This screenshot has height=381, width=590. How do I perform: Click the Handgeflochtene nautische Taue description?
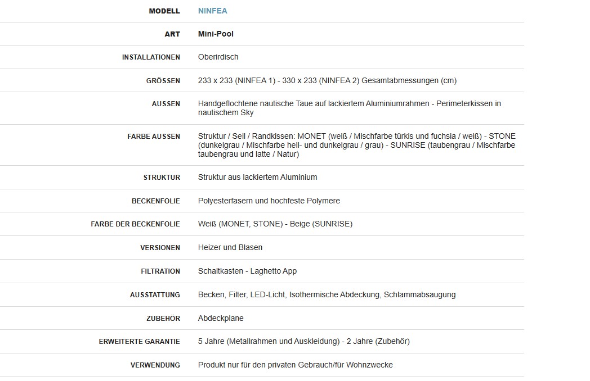349,108
